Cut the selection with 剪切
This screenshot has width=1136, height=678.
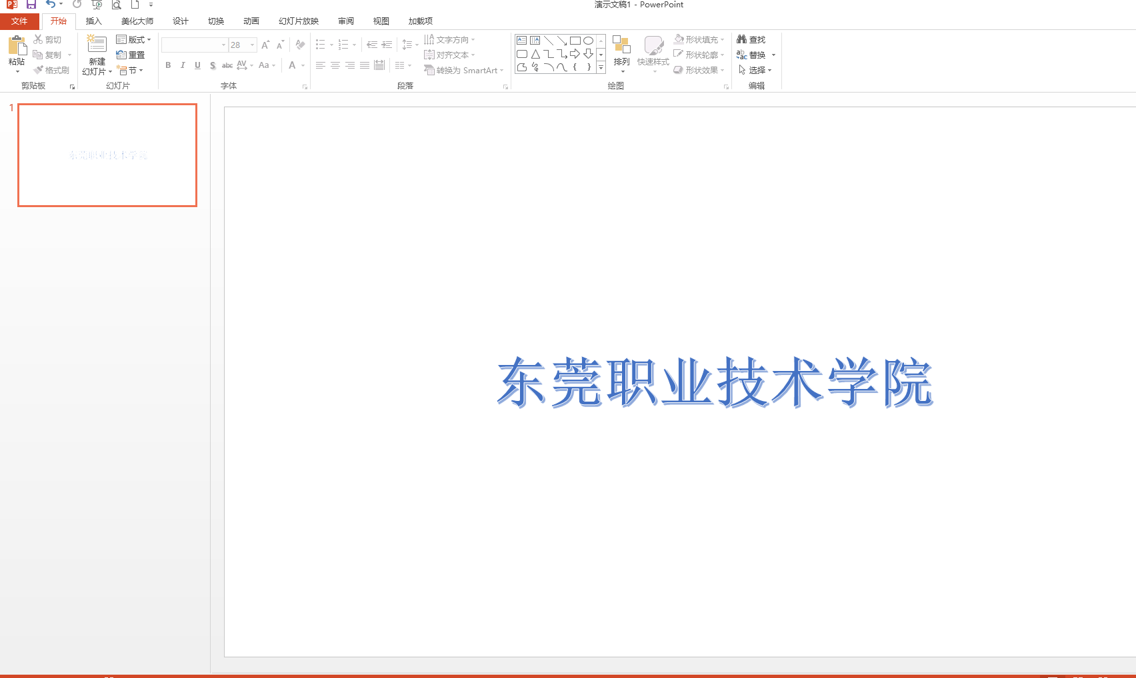click(47, 40)
